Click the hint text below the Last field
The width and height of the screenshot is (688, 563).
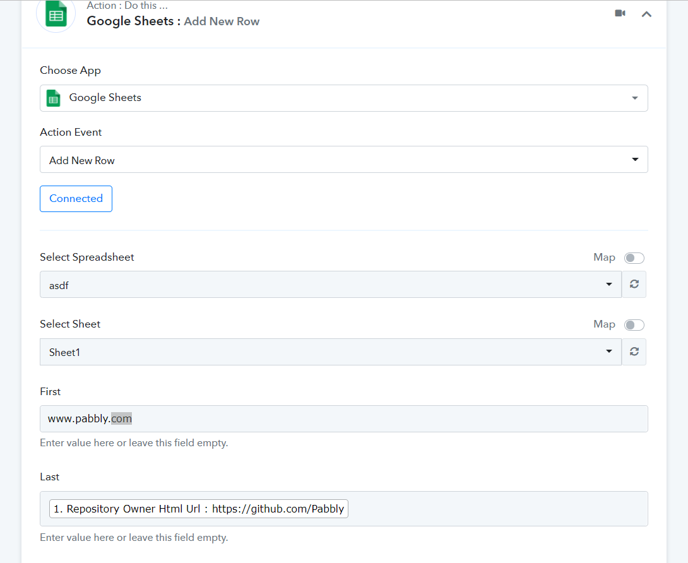pyautogui.click(x=134, y=538)
